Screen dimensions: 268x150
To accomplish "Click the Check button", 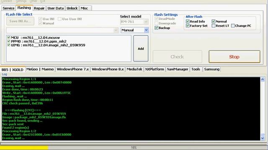I will (177, 57).
